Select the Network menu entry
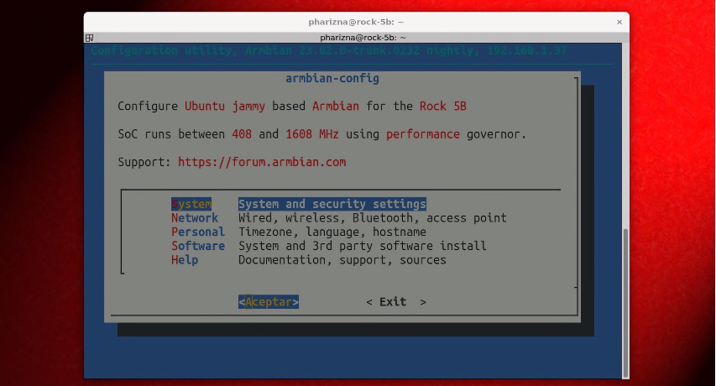Image resolution: width=716 pixels, height=386 pixels. point(195,218)
